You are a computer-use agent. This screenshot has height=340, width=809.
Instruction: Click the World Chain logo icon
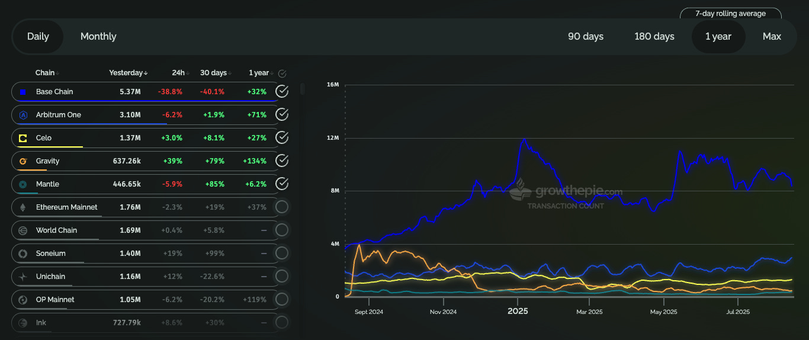tap(23, 230)
